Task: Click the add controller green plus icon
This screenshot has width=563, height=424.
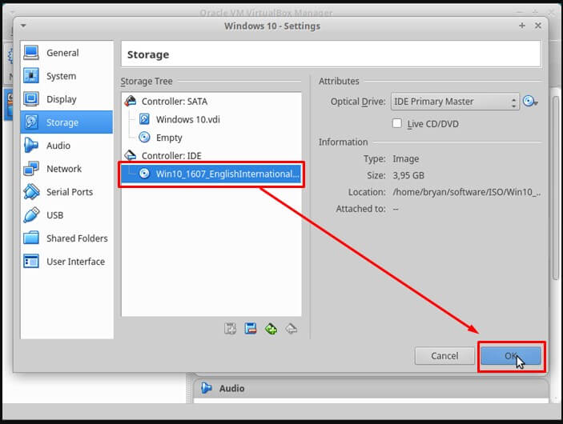Action: pos(271,329)
